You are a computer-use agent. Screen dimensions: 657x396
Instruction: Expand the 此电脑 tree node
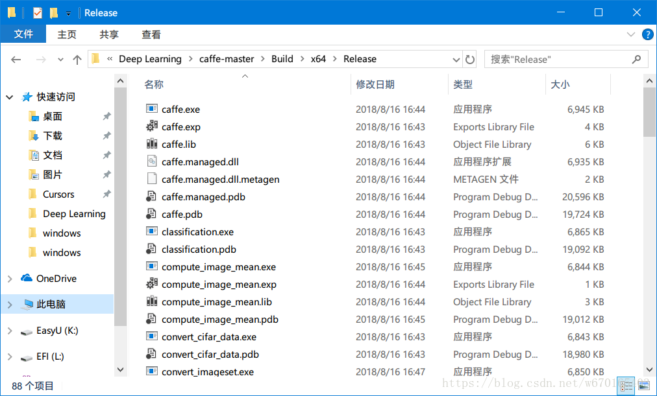coord(10,305)
